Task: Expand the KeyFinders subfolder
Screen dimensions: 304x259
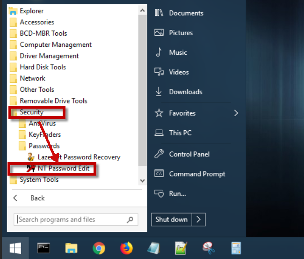Action: [40, 135]
